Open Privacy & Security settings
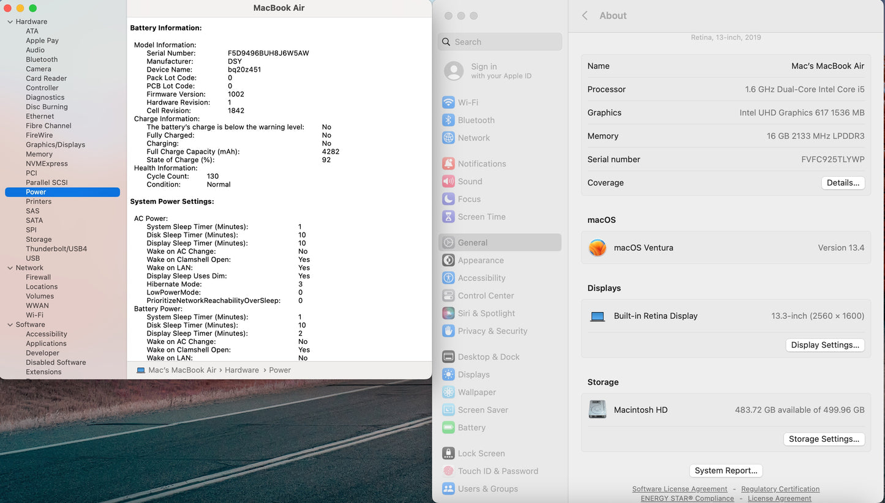Screen dimensions: 885x503 (492, 331)
